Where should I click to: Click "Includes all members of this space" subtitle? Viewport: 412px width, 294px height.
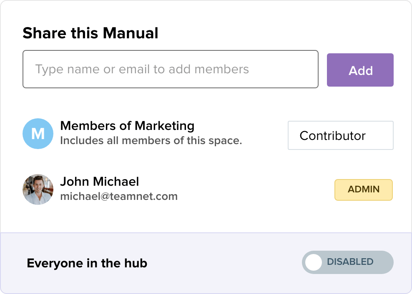pyautogui.click(x=151, y=140)
